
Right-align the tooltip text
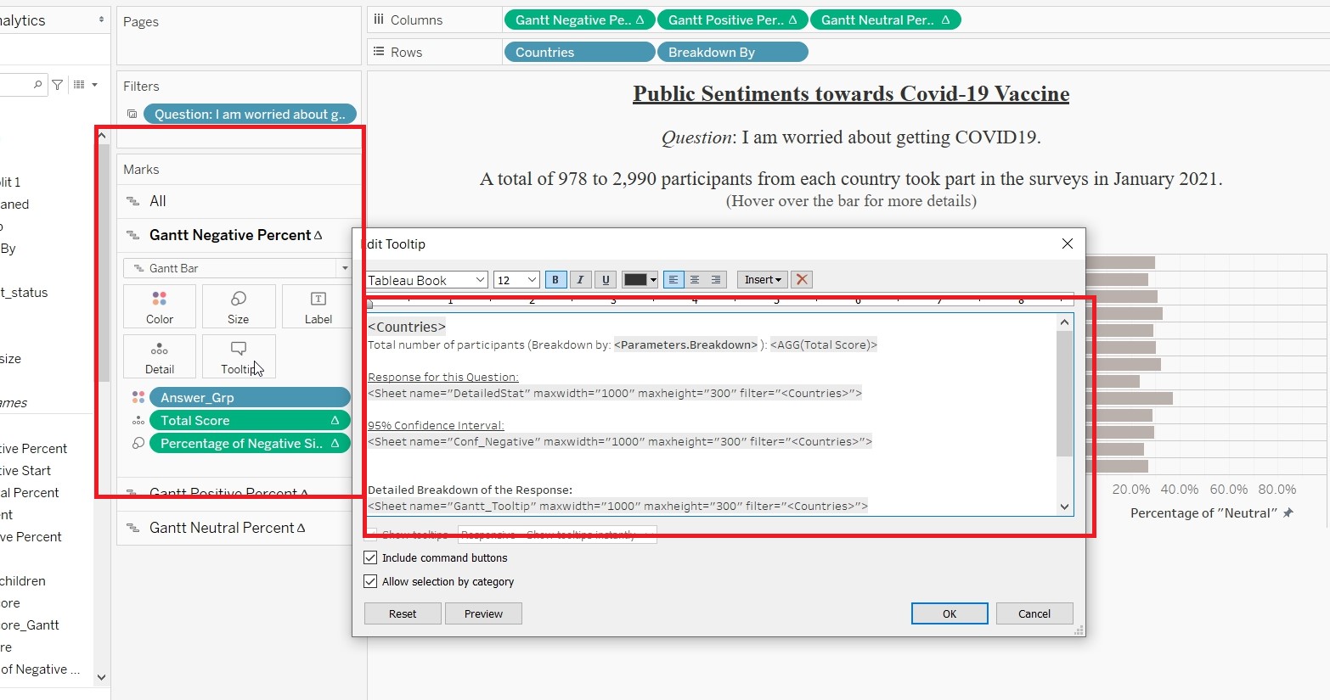(x=716, y=280)
